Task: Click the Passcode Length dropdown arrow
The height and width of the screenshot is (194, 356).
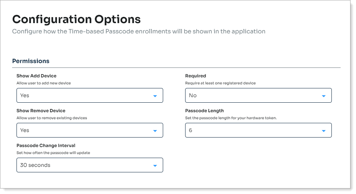Action: pyautogui.click(x=324, y=131)
